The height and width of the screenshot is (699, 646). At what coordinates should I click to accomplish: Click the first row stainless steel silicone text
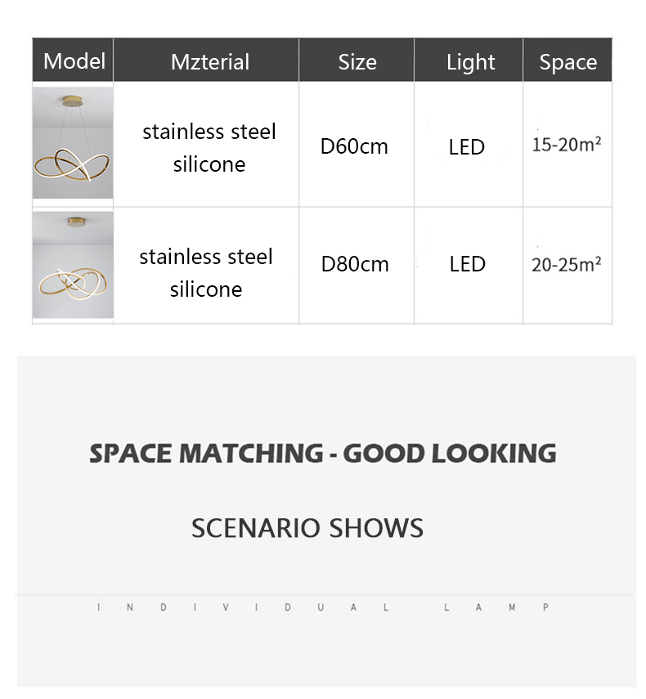(209, 147)
